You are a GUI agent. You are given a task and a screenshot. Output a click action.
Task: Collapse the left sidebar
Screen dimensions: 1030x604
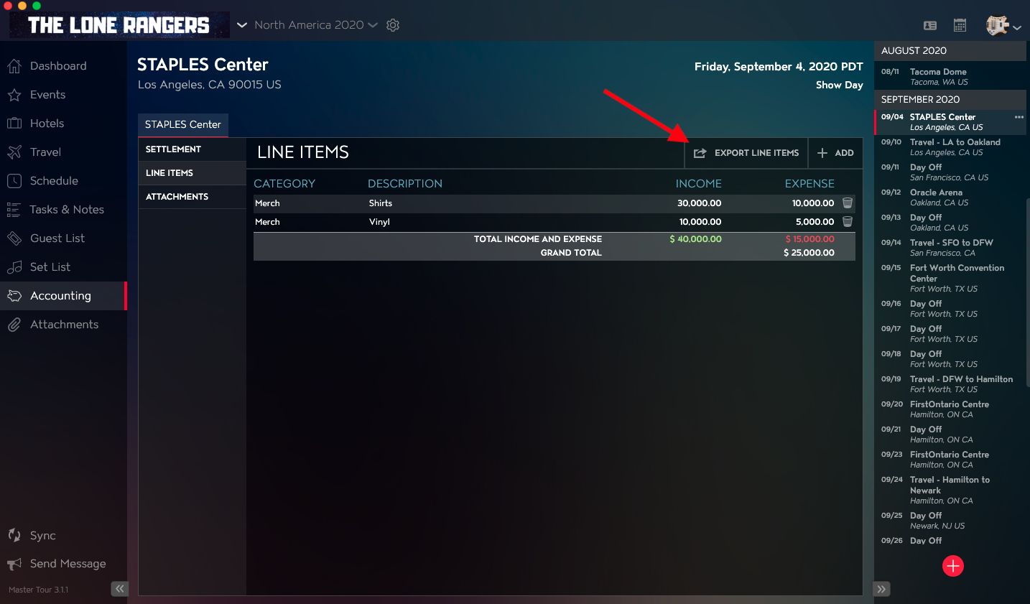119,589
